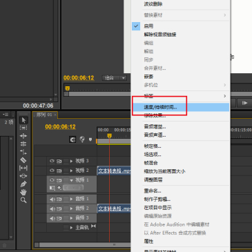The image size is (252, 252).
Task: Select the Ripple Edit tool
Action: (23, 136)
